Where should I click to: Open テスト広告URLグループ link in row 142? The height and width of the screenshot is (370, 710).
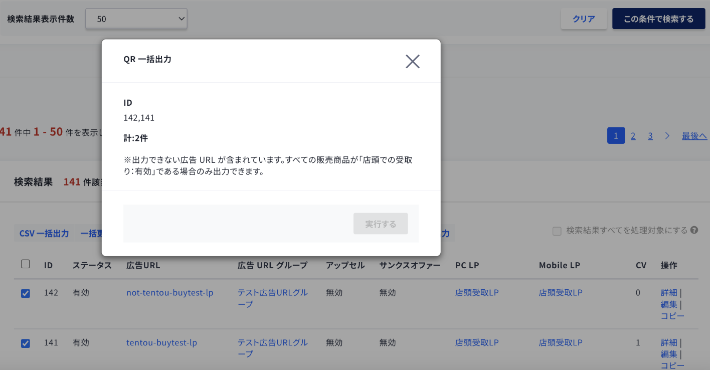coord(273,298)
